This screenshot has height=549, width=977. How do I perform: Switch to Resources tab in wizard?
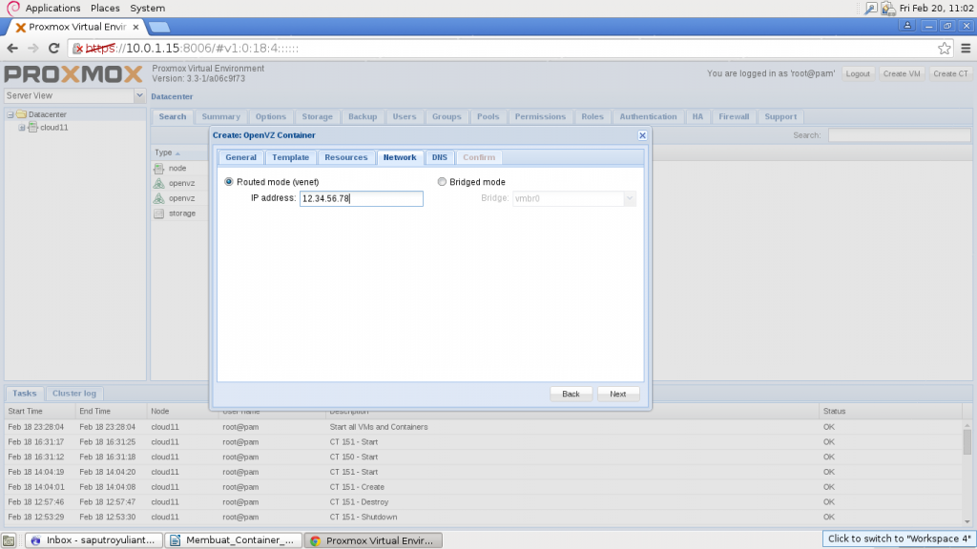pos(346,157)
